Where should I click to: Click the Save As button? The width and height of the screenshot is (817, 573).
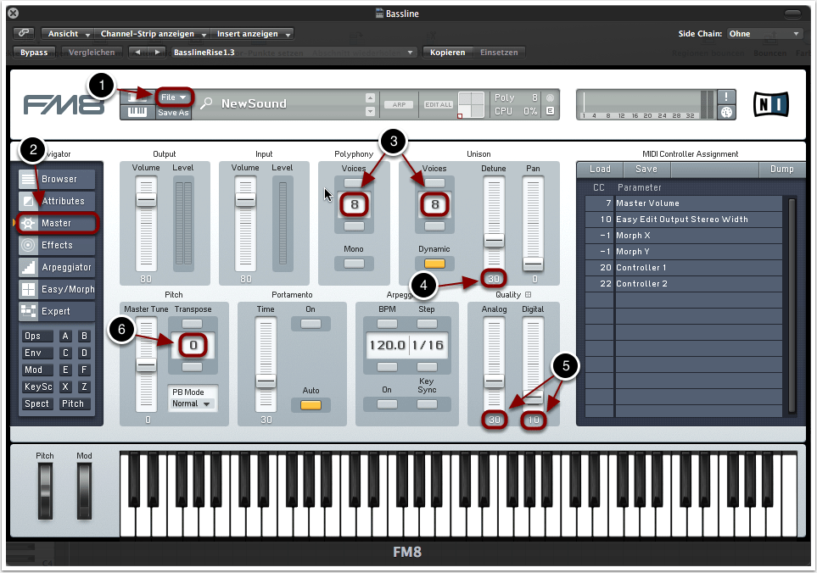tap(174, 113)
